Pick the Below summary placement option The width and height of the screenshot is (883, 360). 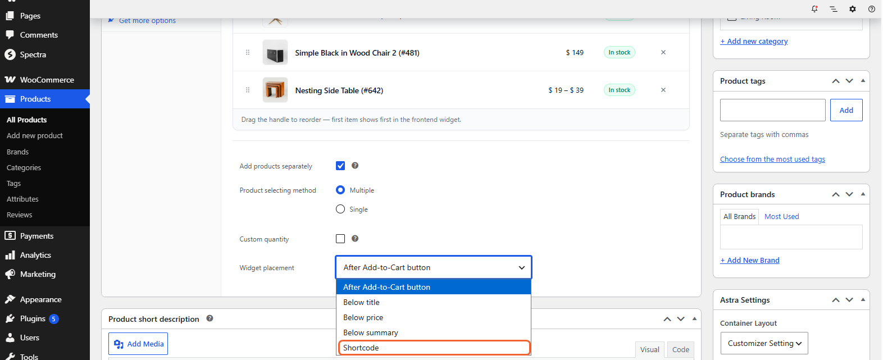click(434, 332)
